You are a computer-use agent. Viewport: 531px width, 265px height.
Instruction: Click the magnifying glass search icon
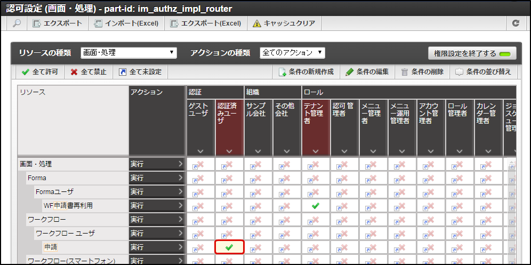tap(17, 23)
